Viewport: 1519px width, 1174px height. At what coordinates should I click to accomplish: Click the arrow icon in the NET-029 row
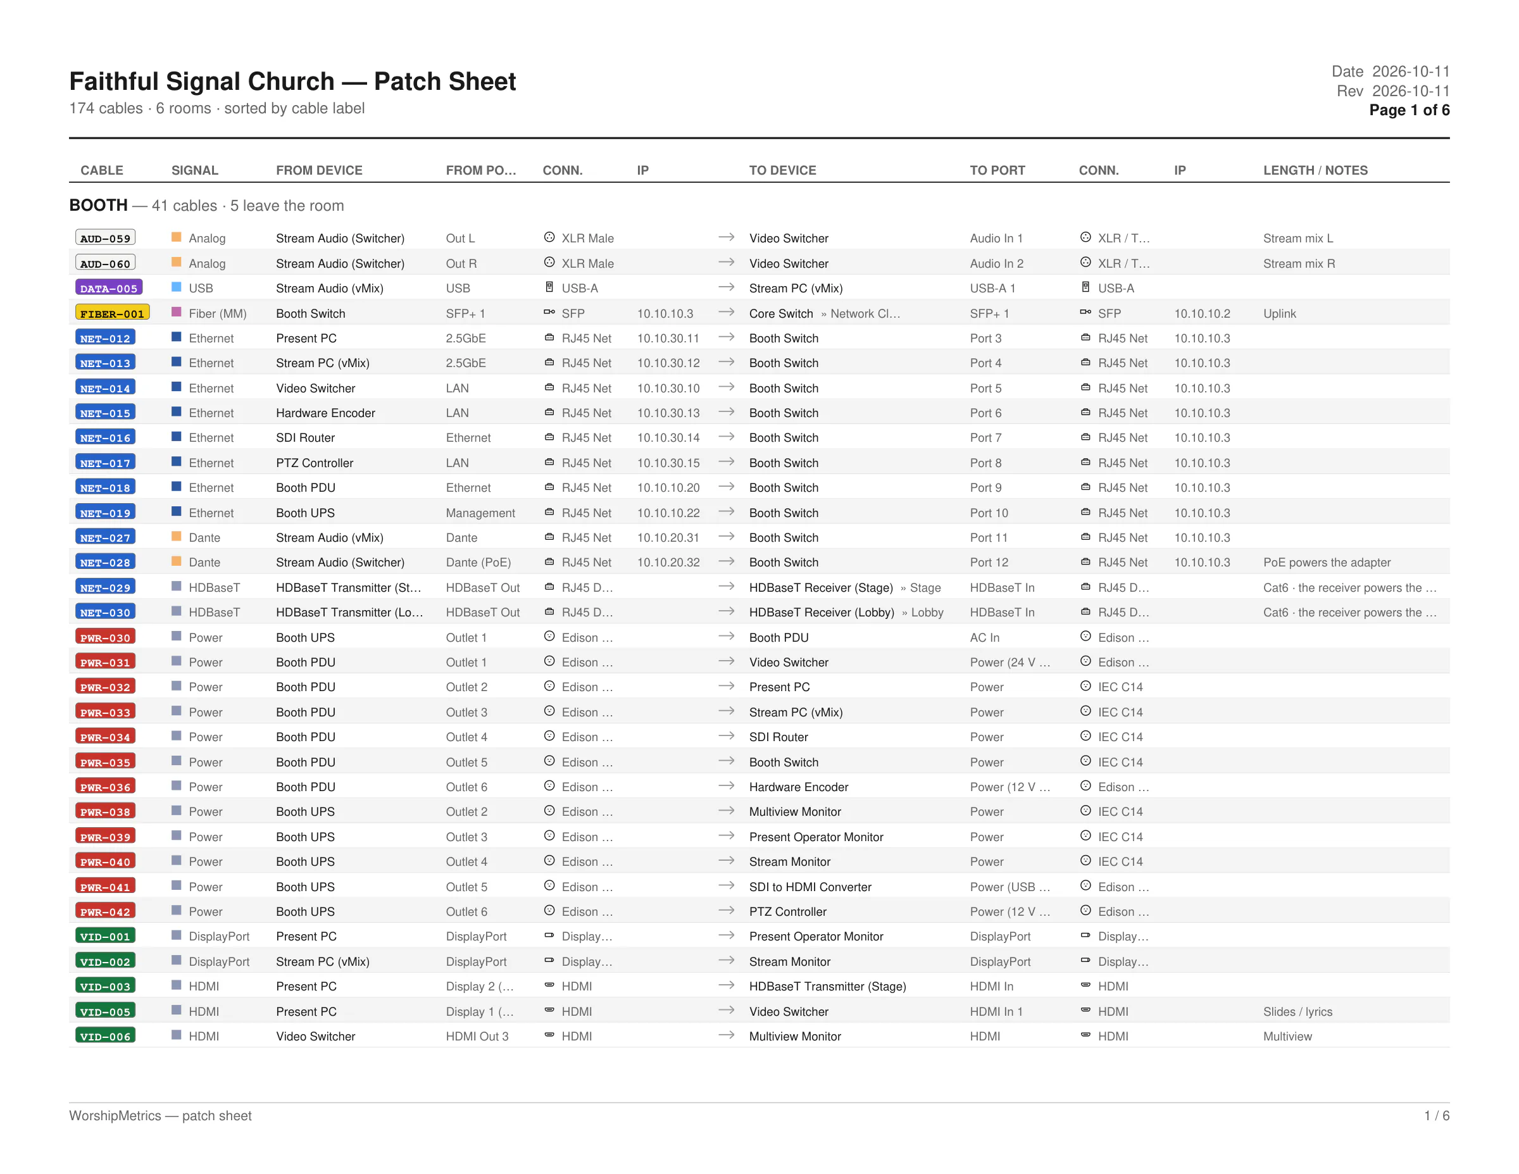(x=726, y=586)
